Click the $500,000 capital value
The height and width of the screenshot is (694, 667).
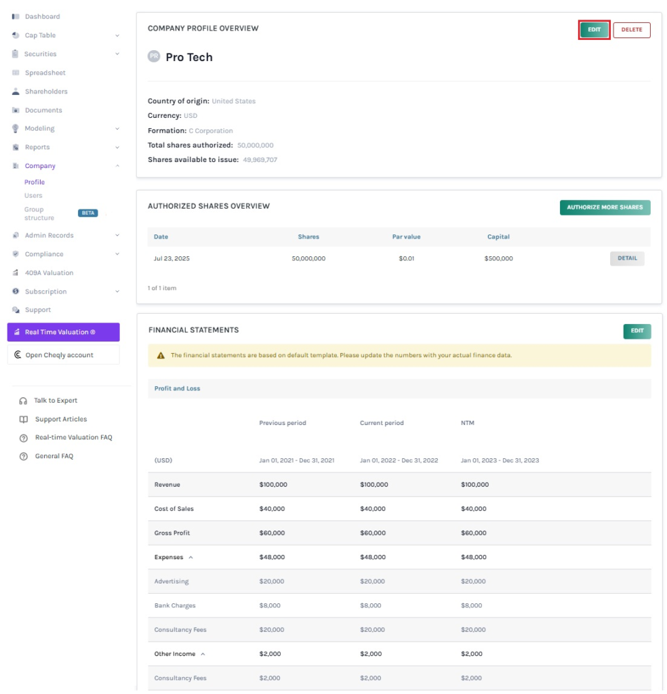(x=498, y=258)
